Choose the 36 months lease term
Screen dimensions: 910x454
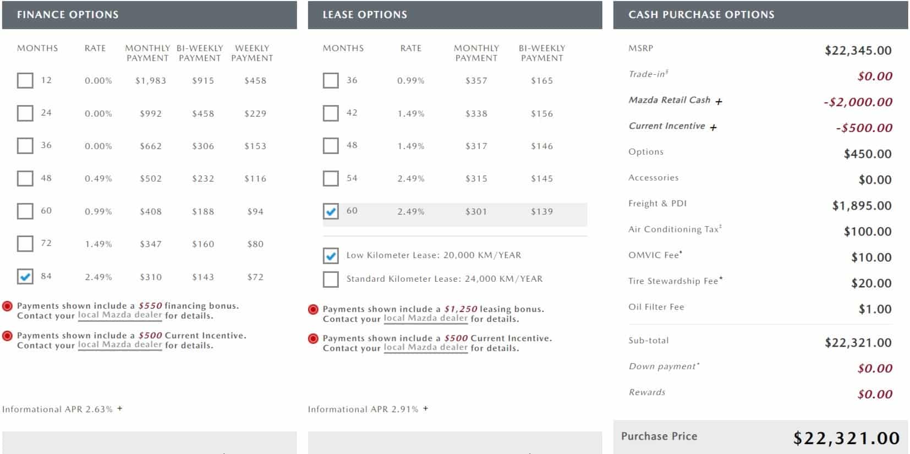(x=331, y=80)
